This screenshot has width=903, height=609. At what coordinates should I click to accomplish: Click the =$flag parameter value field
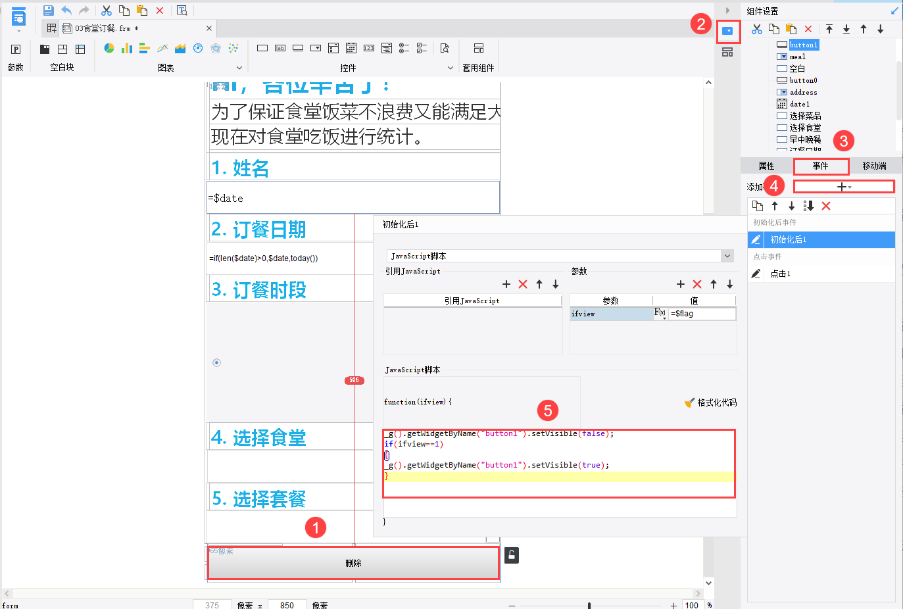click(x=702, y=314)
